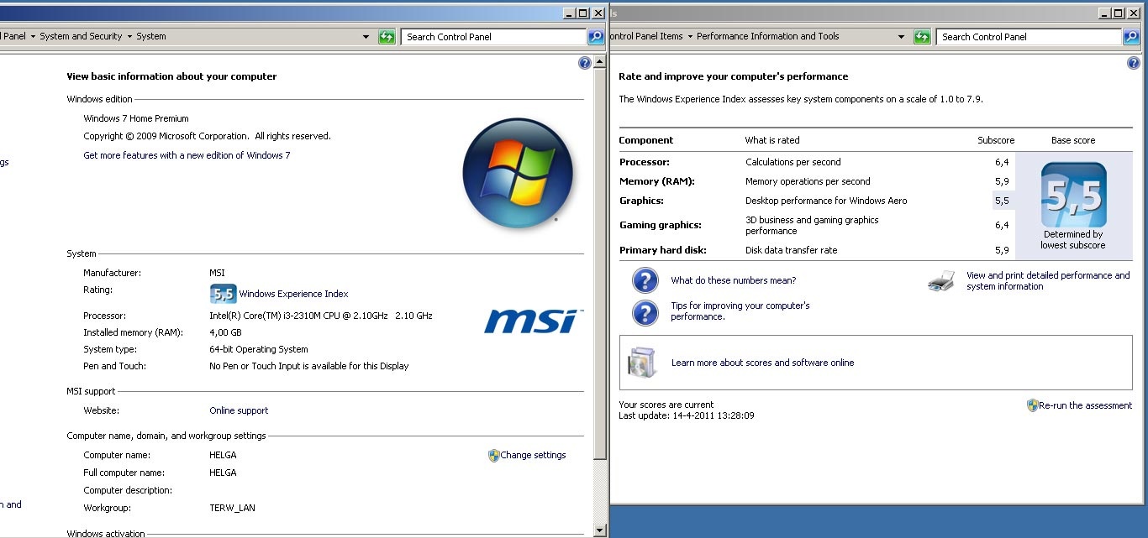Click shield icon next to Re-run the assessment
This screenshot has height=538, width=1148.
coord(1033,405)
